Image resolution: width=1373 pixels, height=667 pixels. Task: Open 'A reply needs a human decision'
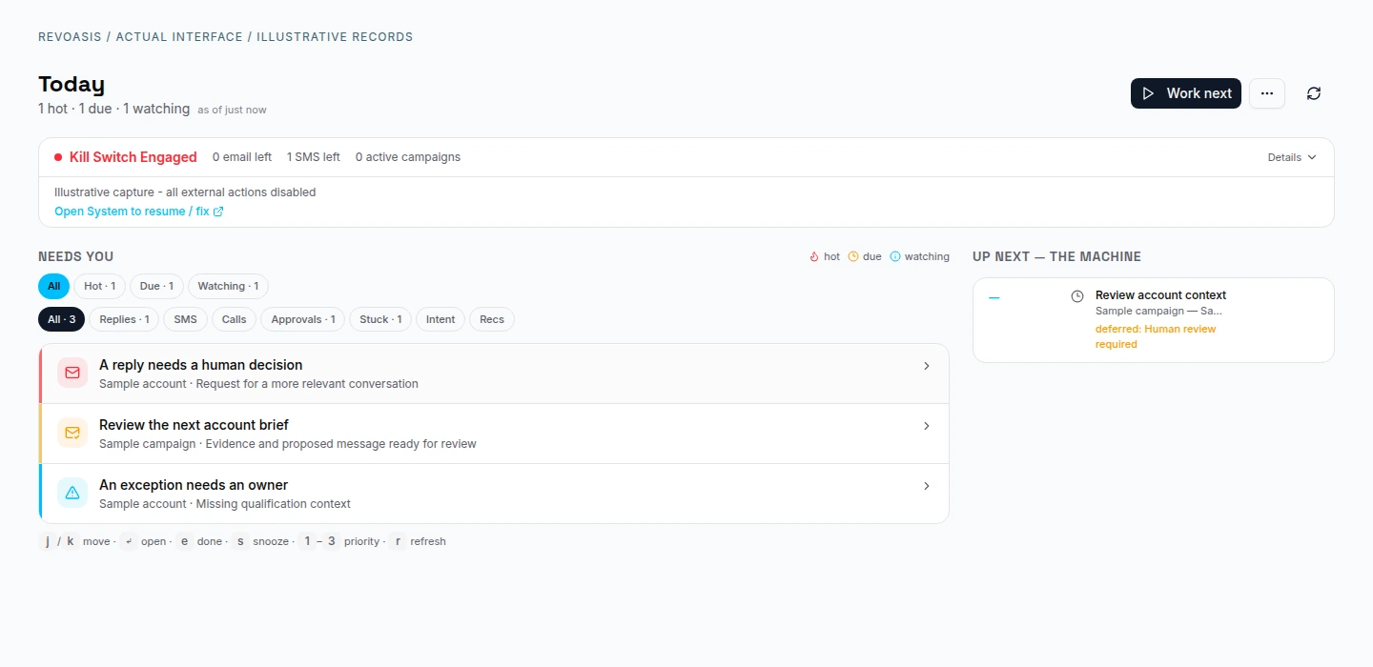point(494,374)
